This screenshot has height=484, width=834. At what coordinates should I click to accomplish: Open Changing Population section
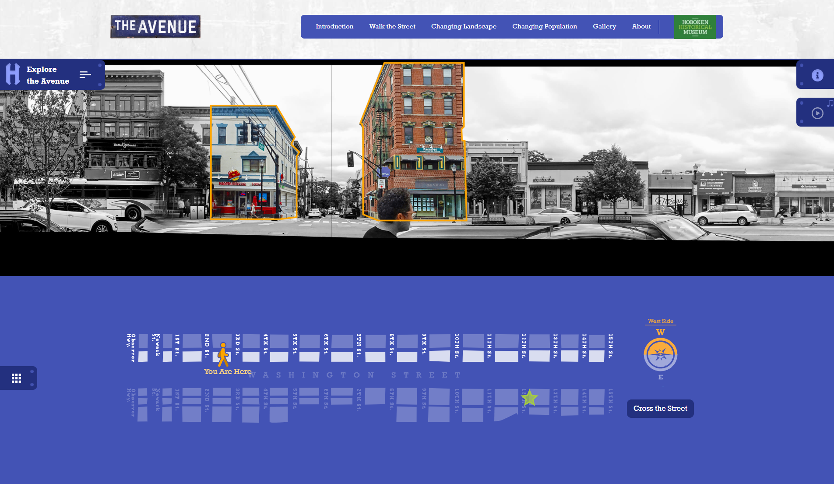click(544, 27)
